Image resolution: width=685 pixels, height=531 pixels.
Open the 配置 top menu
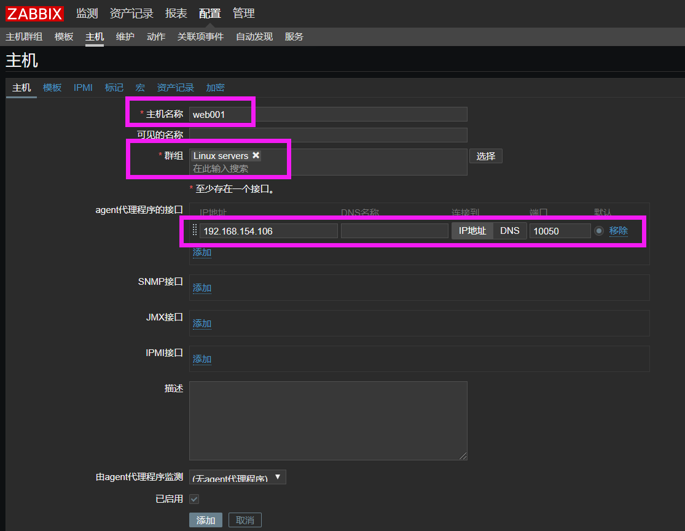pos(209,14)
